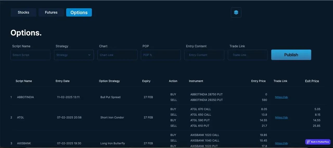Image resolution: width=333 pixels, height=148 pixels.
Task: Select the ATGL script name cell
Action: click(x=21, y=117)
